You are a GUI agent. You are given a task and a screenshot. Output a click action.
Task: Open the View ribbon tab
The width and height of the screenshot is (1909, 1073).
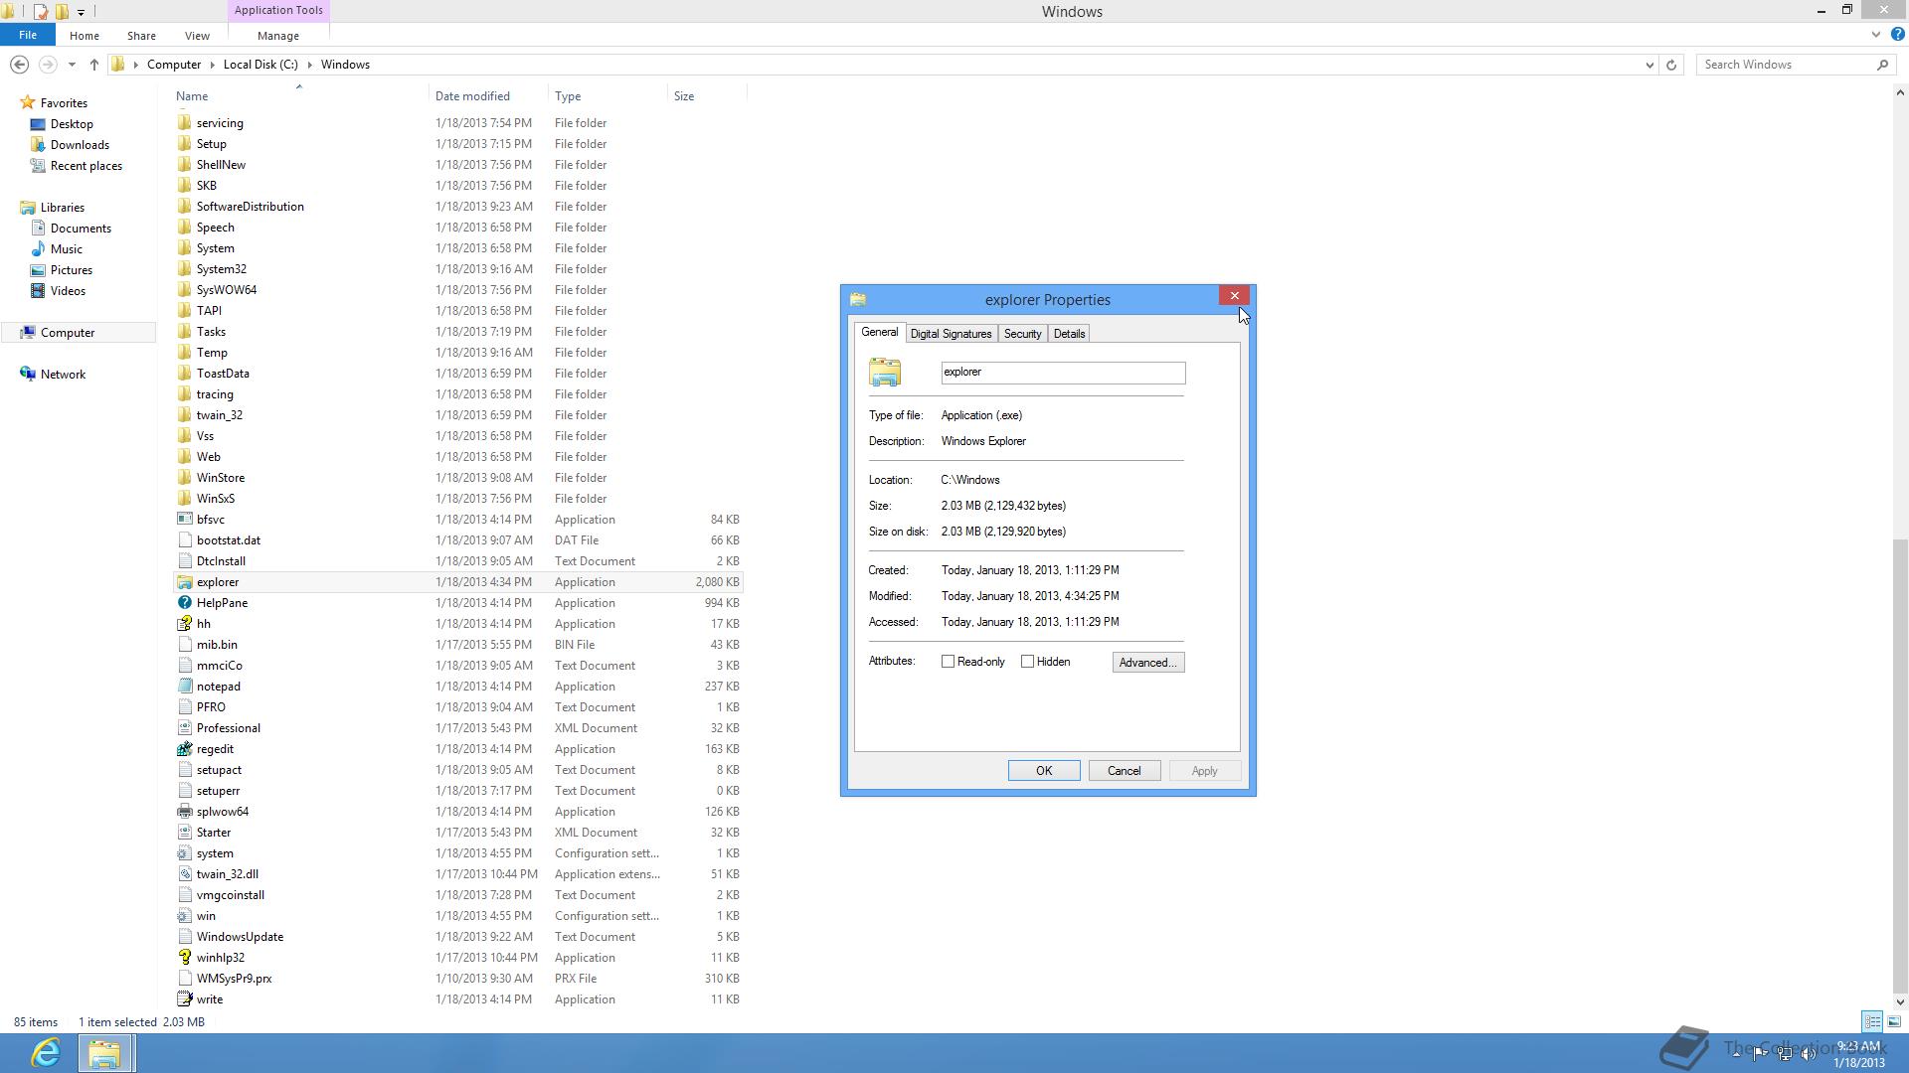197,36
